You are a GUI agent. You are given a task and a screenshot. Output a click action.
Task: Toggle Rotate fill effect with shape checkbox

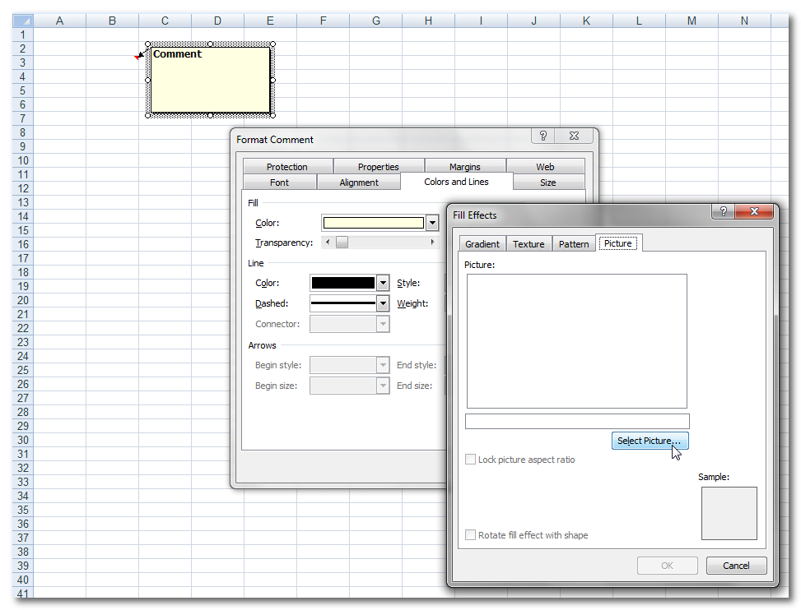(471, 535)
